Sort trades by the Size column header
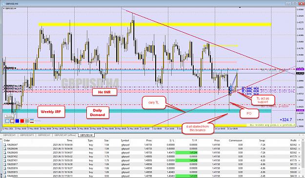The height and width of the screenshot is (178, 305). (106, 140)
